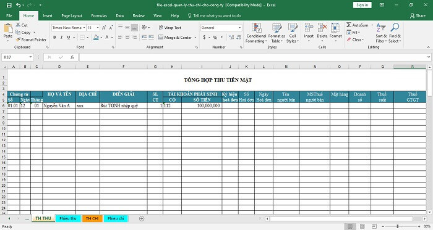The width and height of the screenshot is (433, 230).
Task: Toggle Wrap Text on selected cells
Action: (170, 28)
